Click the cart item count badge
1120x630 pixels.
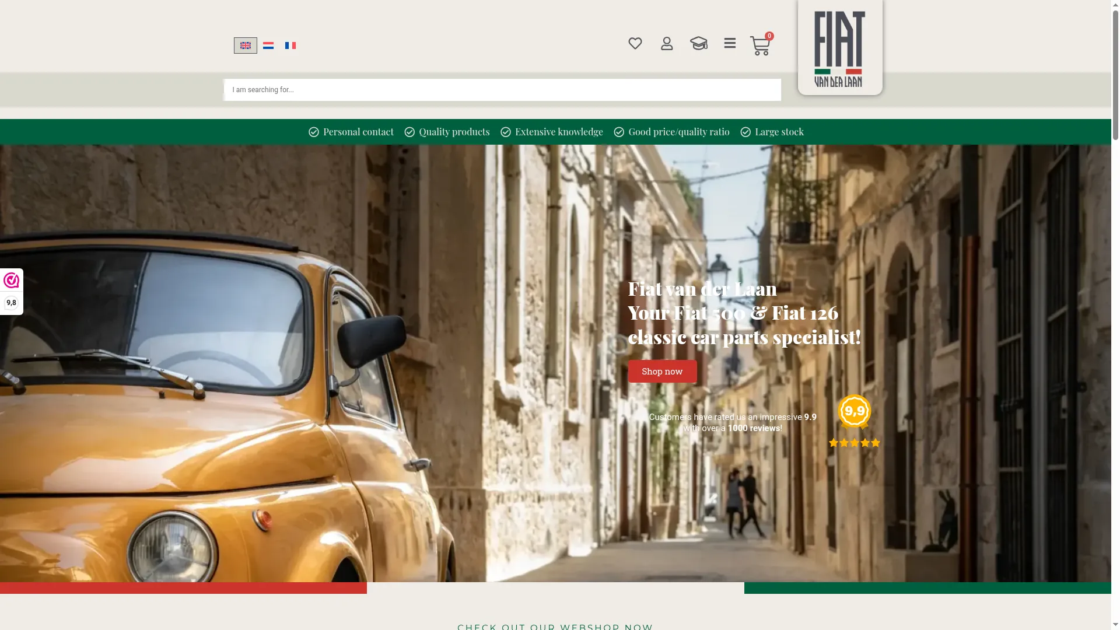769,36
